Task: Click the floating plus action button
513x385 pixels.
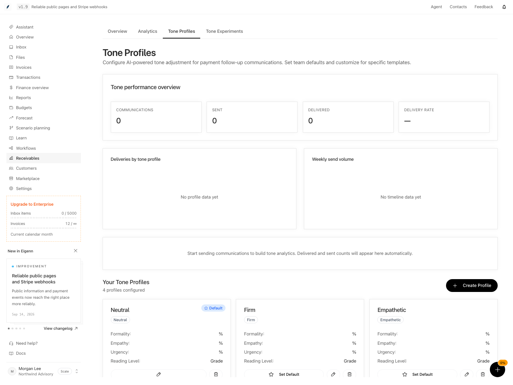Action: tap(497, 369)
